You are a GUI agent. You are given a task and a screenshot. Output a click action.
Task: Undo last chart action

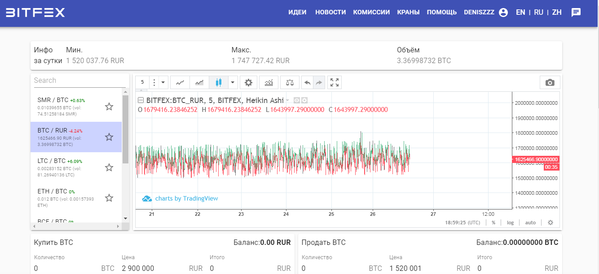pyautogui.click(x=307, y=82)
